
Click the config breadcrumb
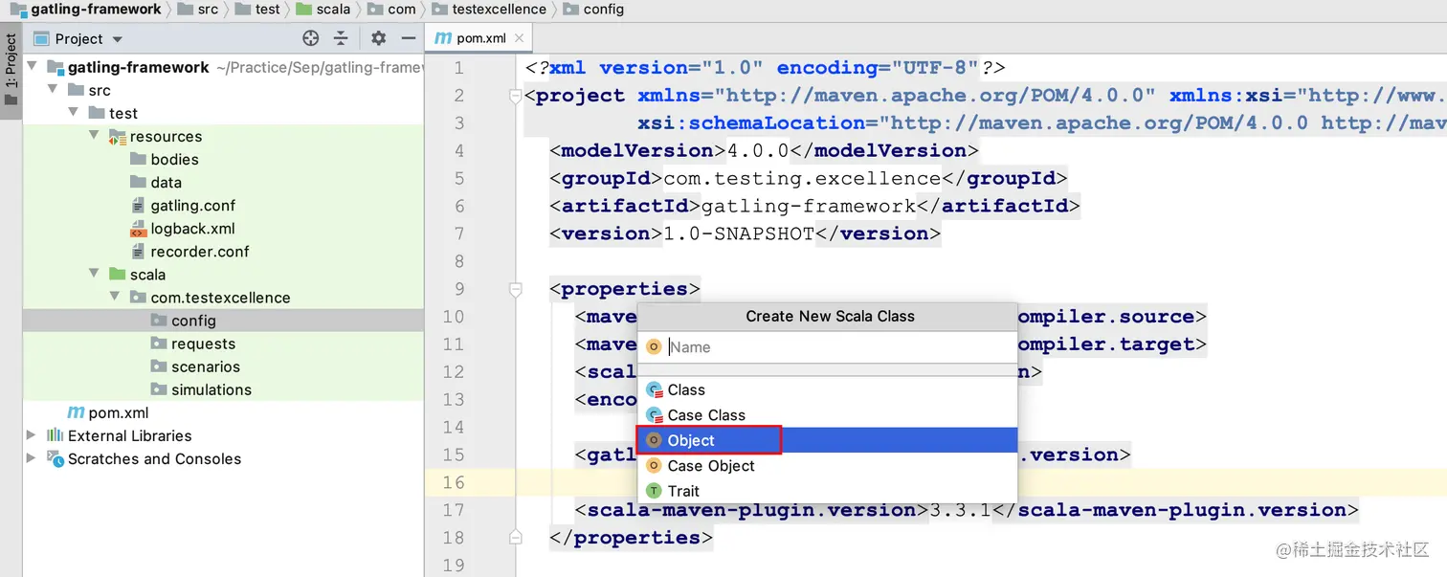(594, 9)
